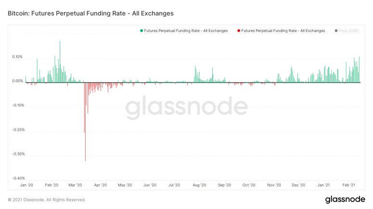Show the Price [USD] legend series label

(349, 31)
